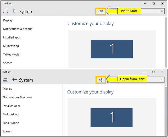Image resolution: width=168 pixels, height=137 pixels.
Task: Click the search magnifier in bottom window
Action: point(162,79)
